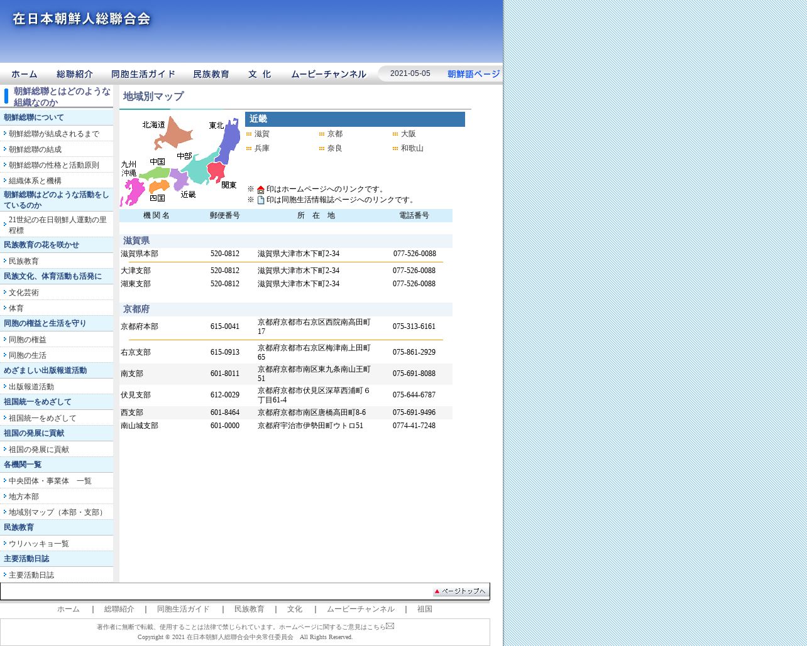Select 西支部 table row name
This screenshot has width=807, height=646.
[132, 412]
